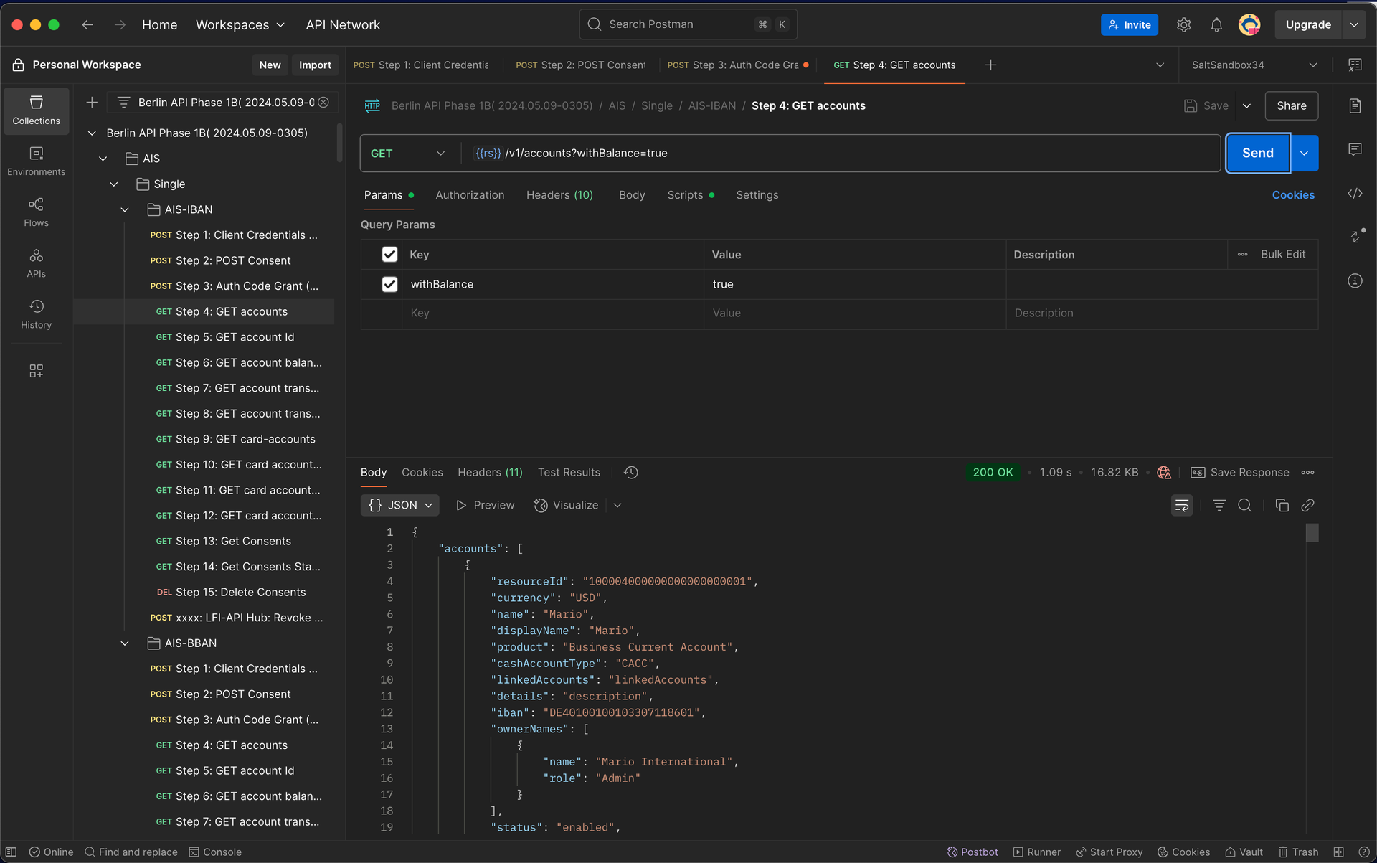
Task: Open the Environments sidebar panel
Action: click(36, 161)
